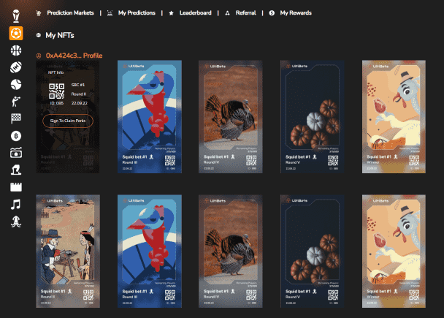Select upper row Round V pumpkins card
The image size is (444, 318).
[312, 116]
